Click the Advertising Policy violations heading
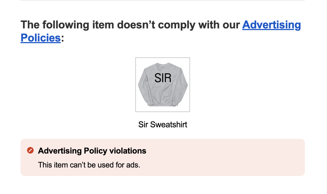The width and height of the screenshot is (327, 194). pos(92,151)
